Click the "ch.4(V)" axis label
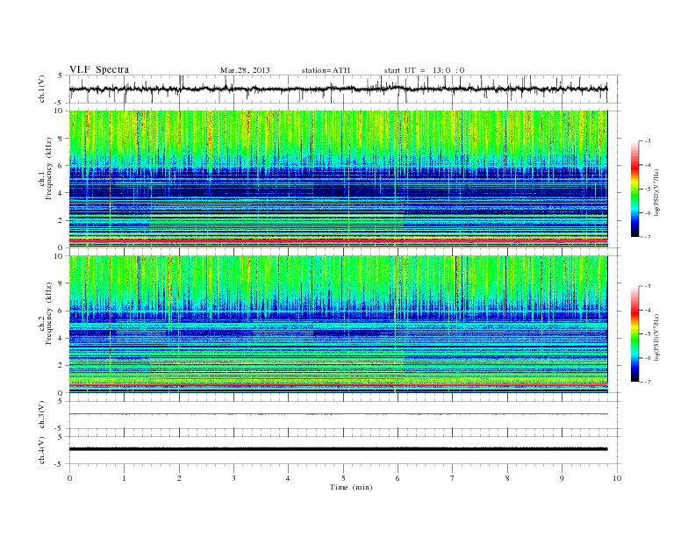This screenshot has width=695, height=537. tap(42, 450)
